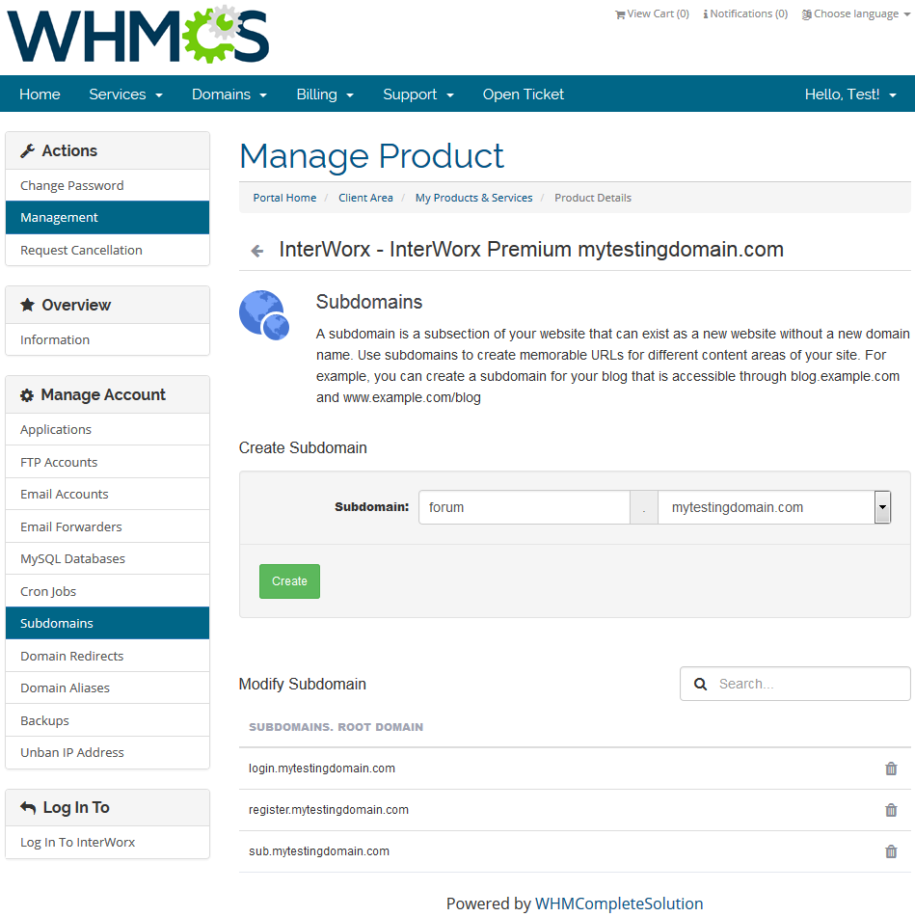Viewport: 915px width, 917px height.
Task: Click the Overview panel header
Action: click(x=108, y=305)
